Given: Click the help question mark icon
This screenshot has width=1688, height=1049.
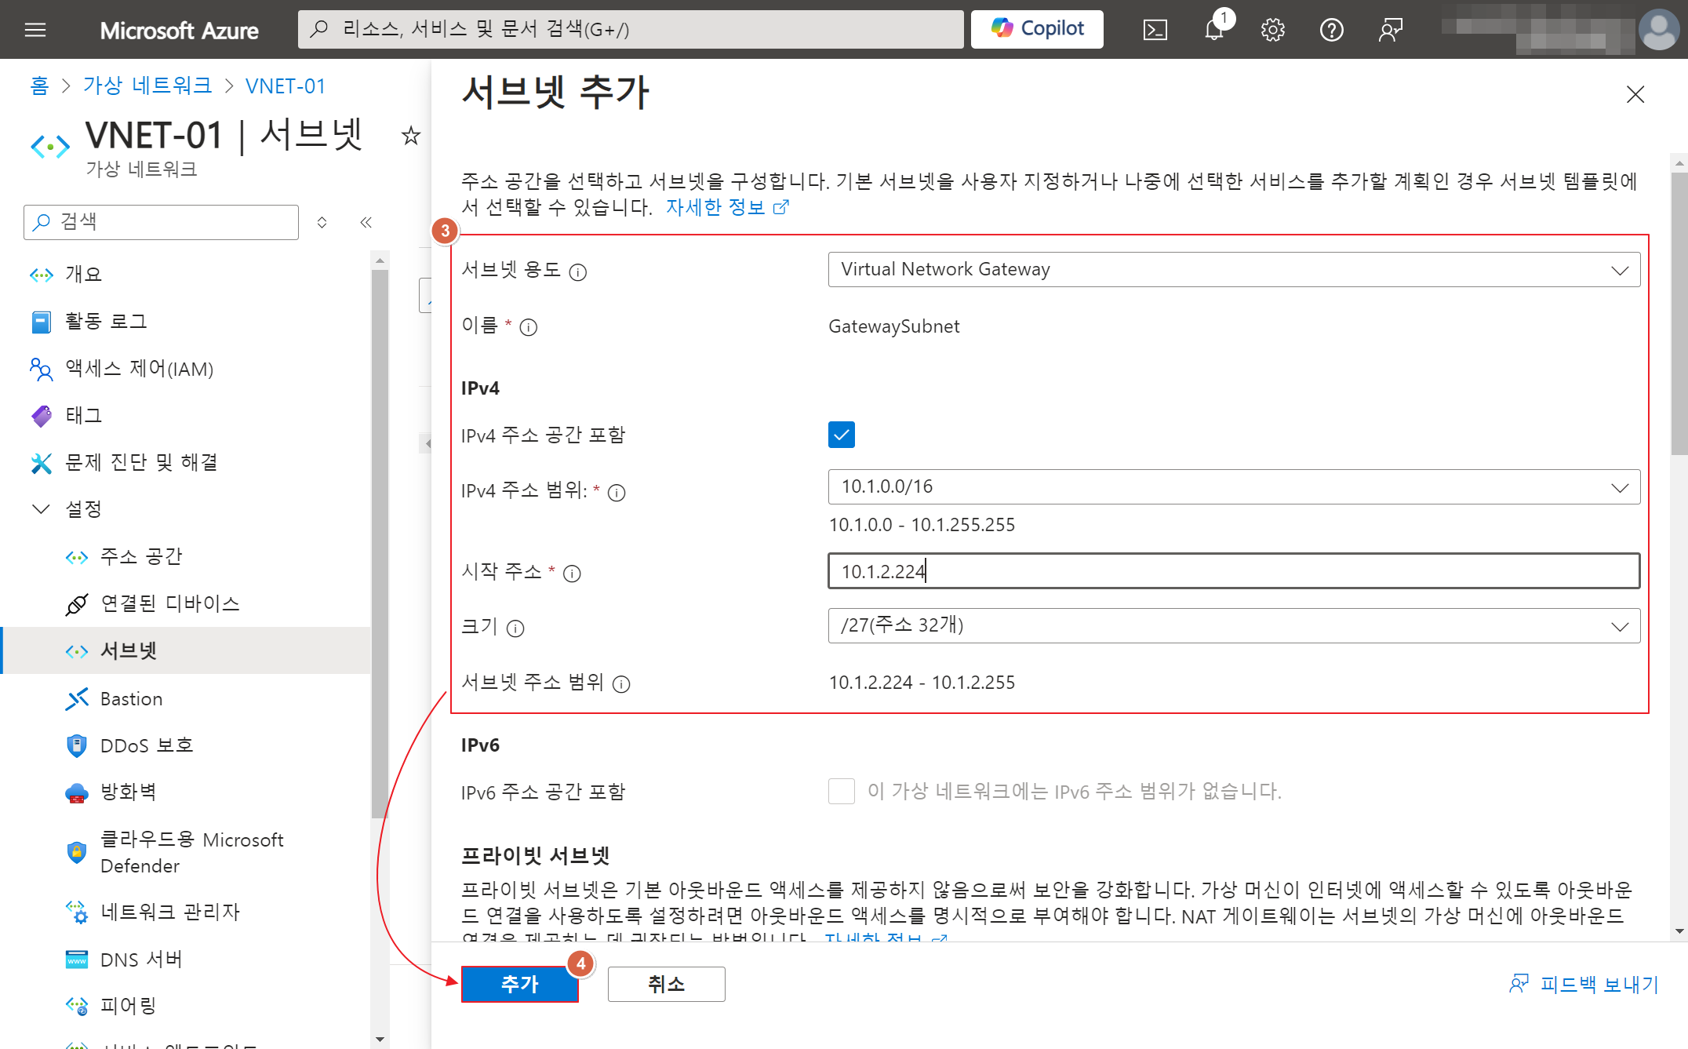Looking at the screenshot, I should pyautogui.click(x=1331, y=30).
